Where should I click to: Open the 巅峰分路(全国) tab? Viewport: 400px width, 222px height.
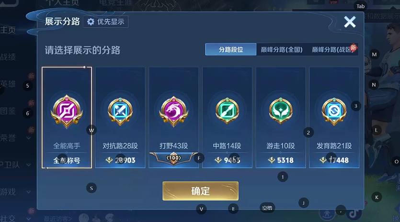(x=281, y=49)
